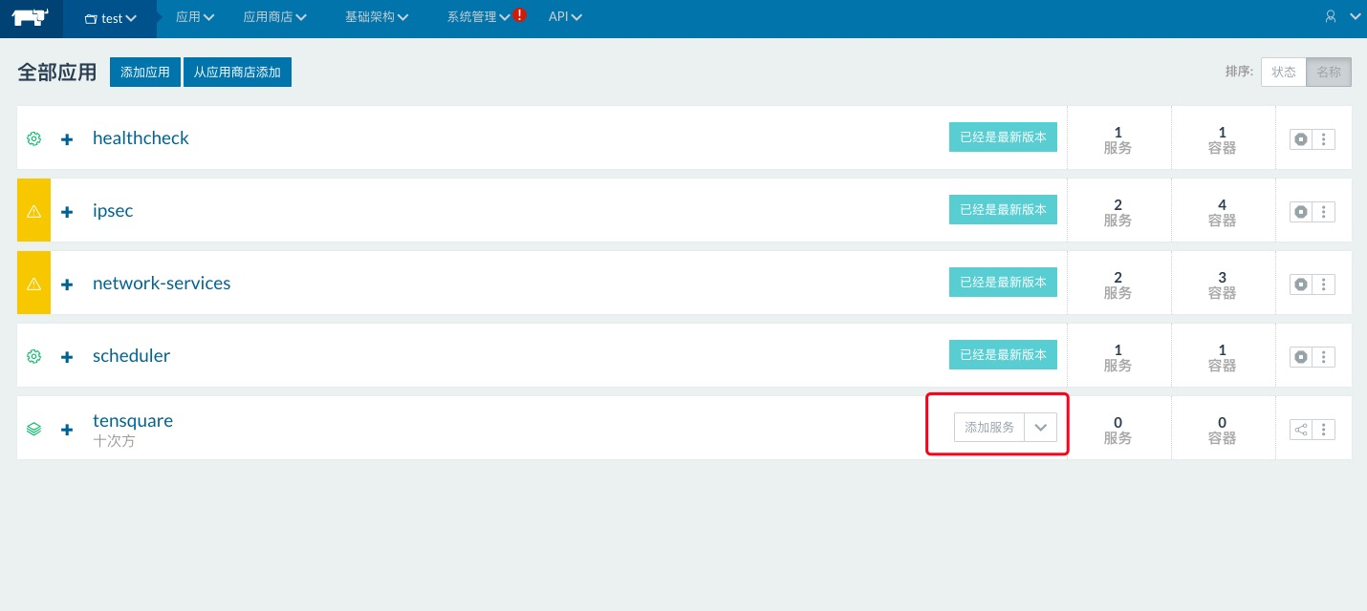Open more actions for ipsec
This screenshot has width=1367, height=611.
coord(1324,212)
